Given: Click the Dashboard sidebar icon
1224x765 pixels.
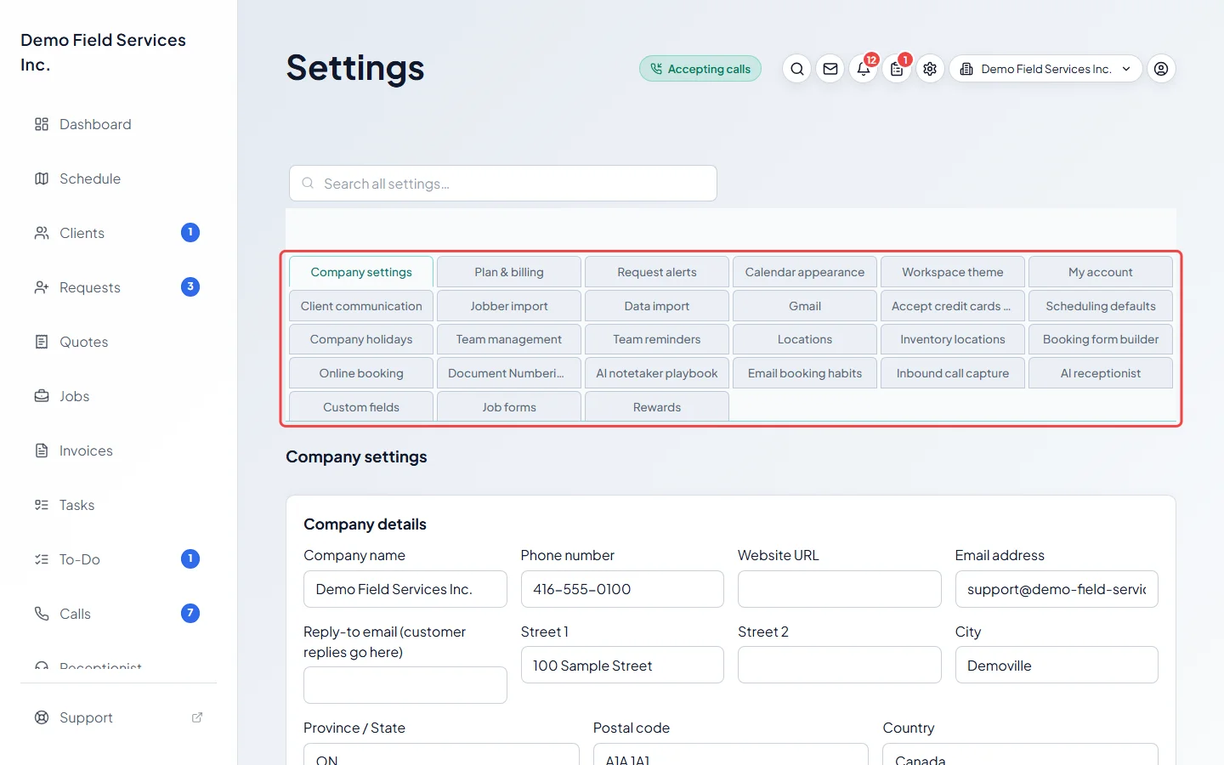Looking at the screenshot, I should [42, 124].
